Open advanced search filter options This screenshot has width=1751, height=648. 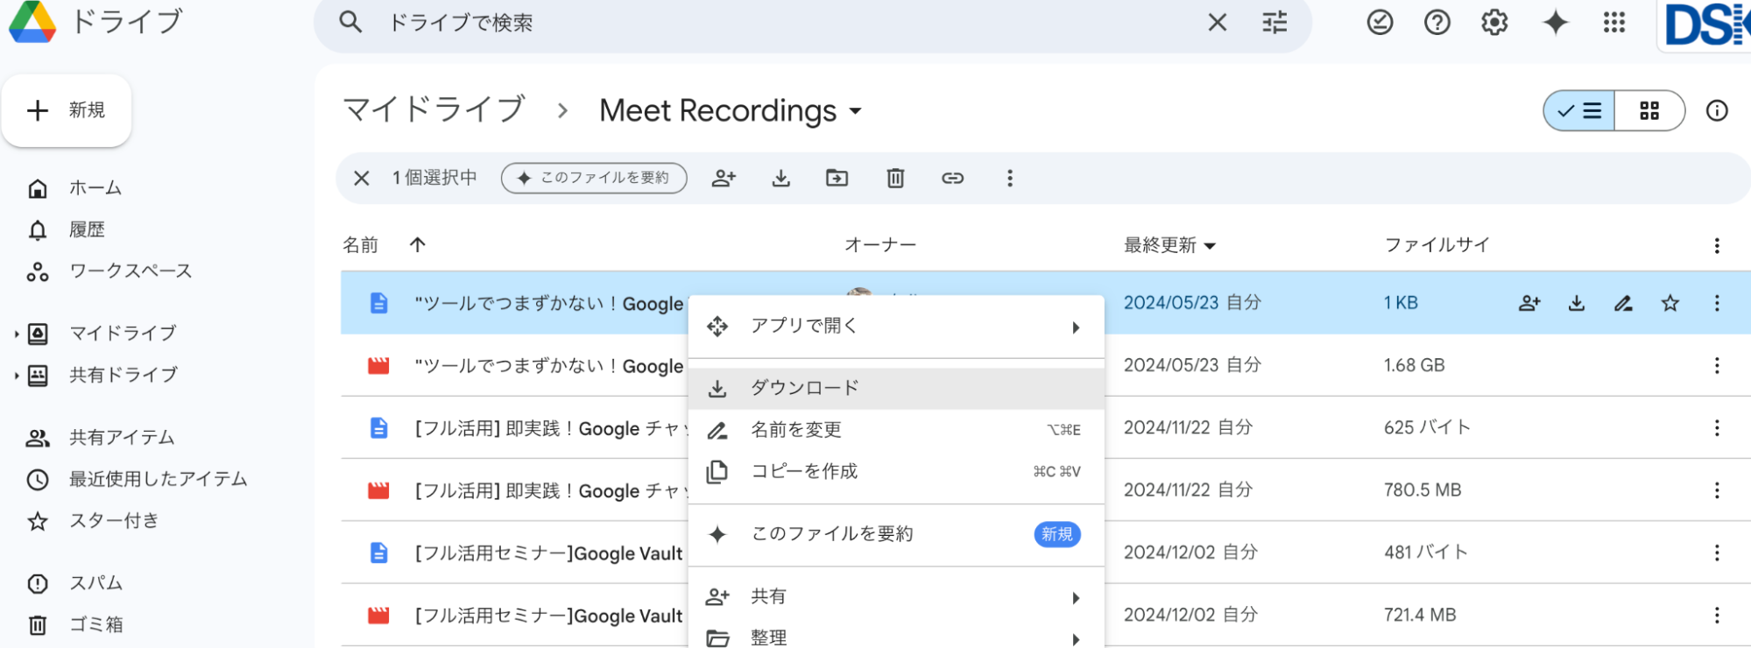[x=1274, y=22]
